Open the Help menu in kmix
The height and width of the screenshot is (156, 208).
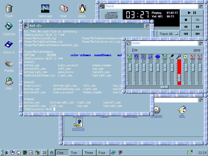(197, 50)
